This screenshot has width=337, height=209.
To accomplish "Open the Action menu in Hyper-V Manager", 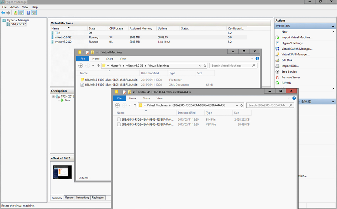I will [x=14, y=7].
